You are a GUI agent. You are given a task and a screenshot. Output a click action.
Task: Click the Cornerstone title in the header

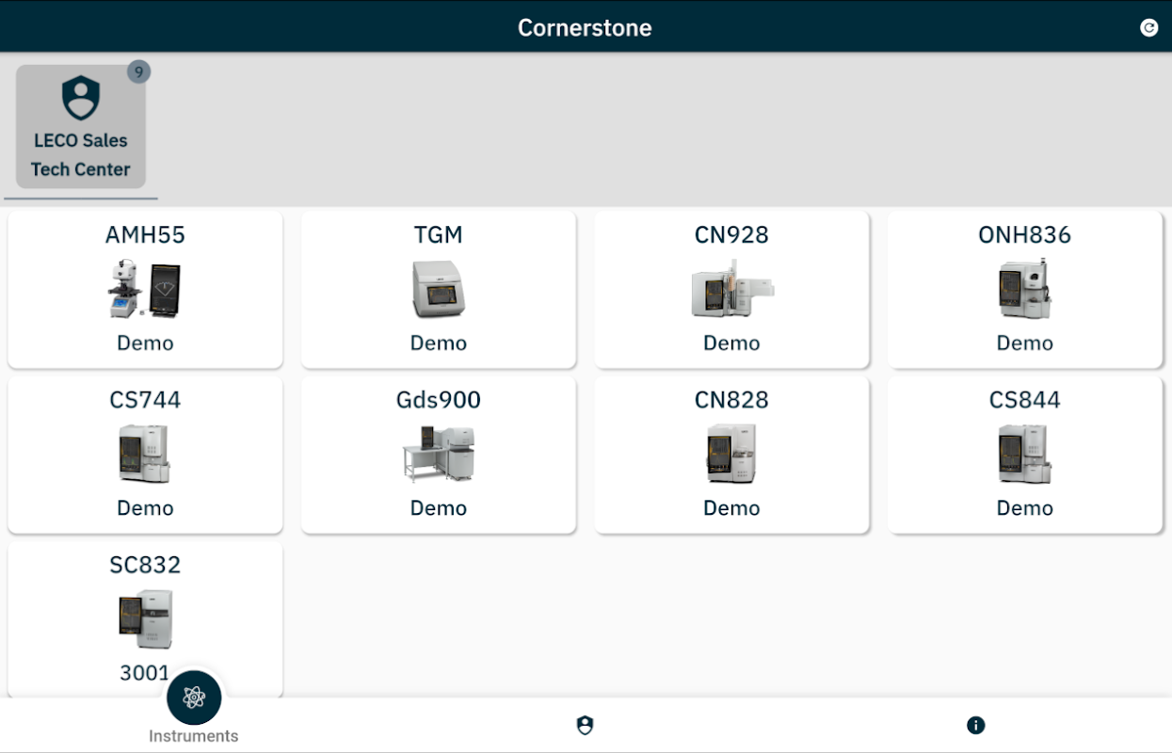coord(585,27)
